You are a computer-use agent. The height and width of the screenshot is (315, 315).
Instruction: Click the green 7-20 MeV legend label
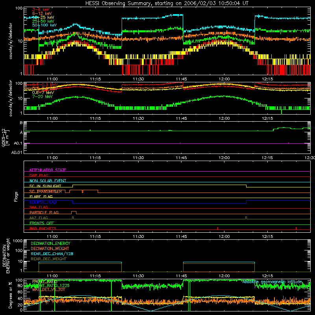click(42, 96)
